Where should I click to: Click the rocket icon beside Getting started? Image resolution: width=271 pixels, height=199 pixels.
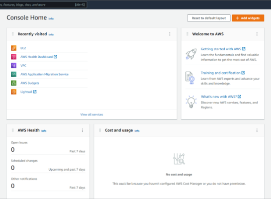191,54
